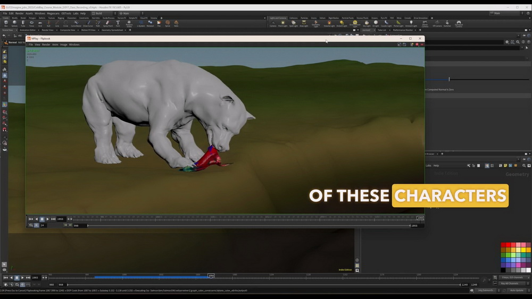This screenshot has width=532, height=299.
Task: Select the Sphere shelf tool
Action: (14, 23)
